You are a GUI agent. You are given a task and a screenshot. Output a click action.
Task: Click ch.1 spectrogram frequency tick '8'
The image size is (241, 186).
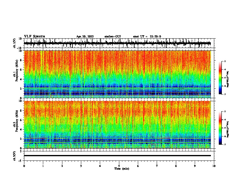21,60
